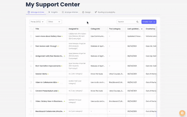This screenshot has width=187, height=117.
Task: Open the Create new dropdown button
Action: [149, 22]
